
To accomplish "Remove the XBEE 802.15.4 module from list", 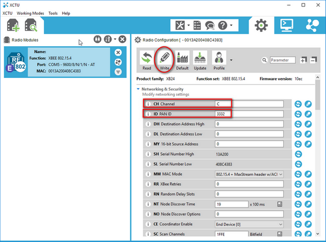I will [x=118, y=52].
